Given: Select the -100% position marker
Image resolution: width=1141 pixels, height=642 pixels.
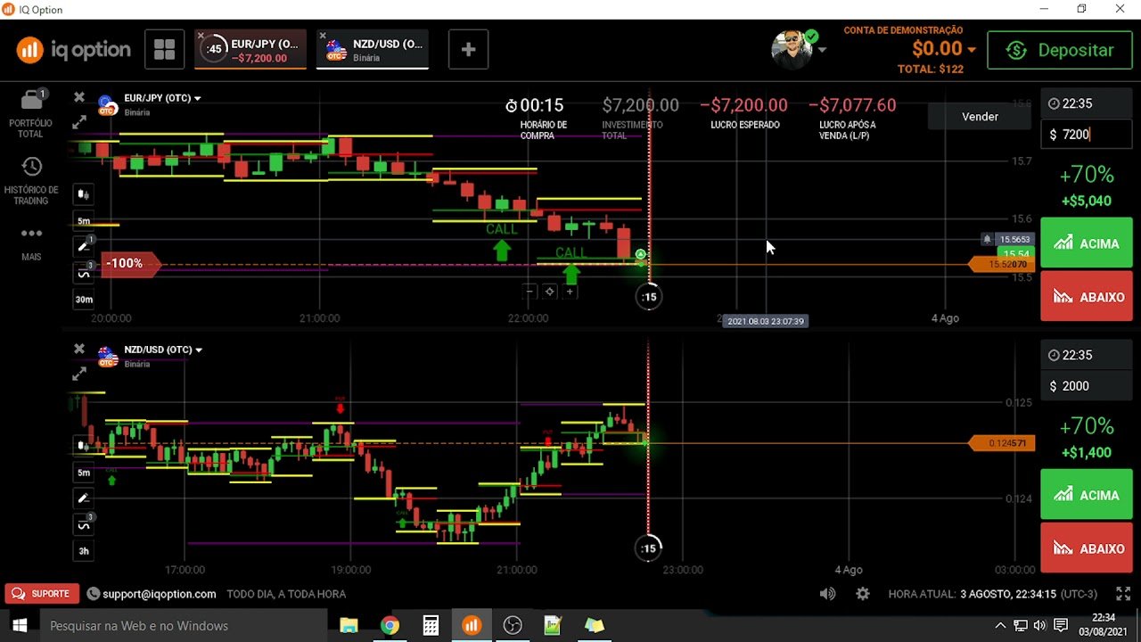Looking at the screenshot, I should 132,263.
